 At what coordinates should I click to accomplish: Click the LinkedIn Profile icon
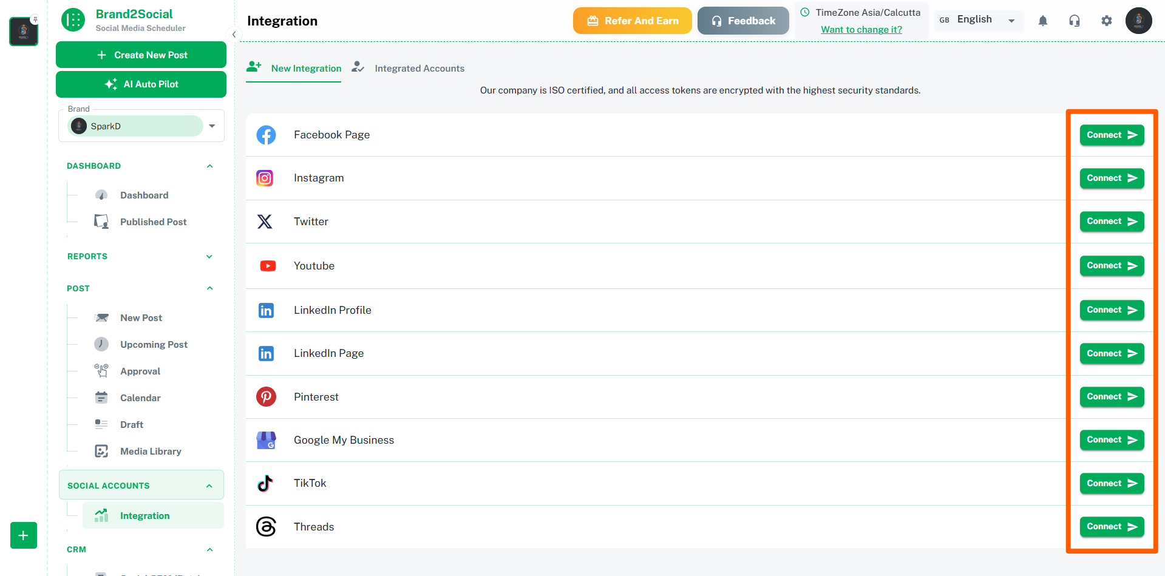tap(266, 310)
